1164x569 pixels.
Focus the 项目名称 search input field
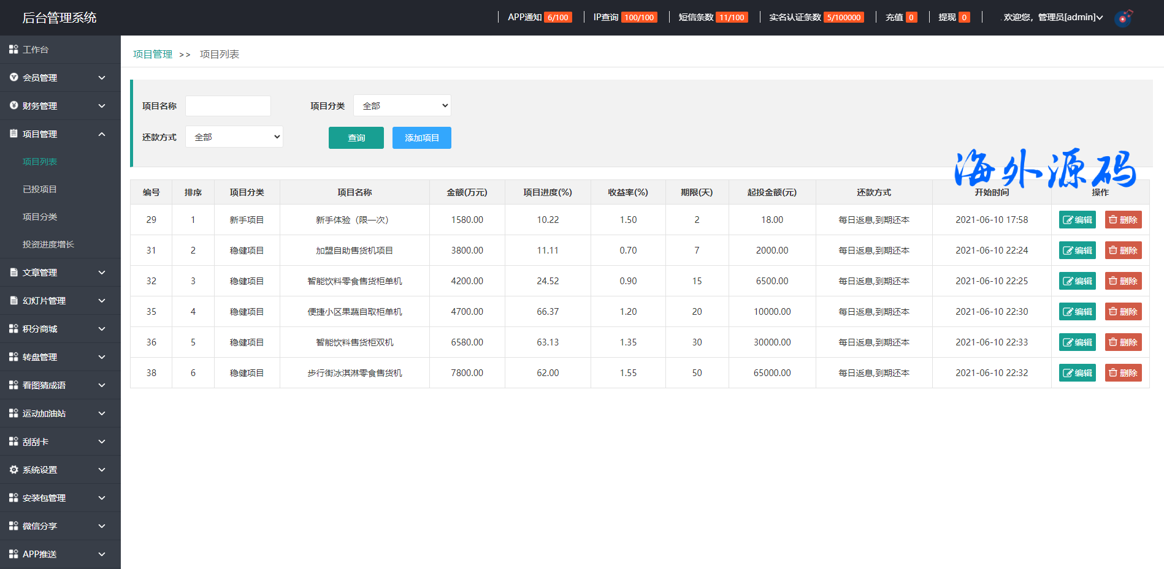click(x=228, y=106)
